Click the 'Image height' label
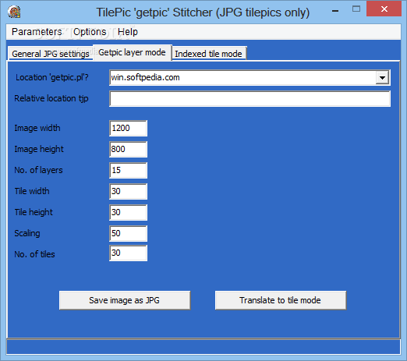 tap(39, 149)
